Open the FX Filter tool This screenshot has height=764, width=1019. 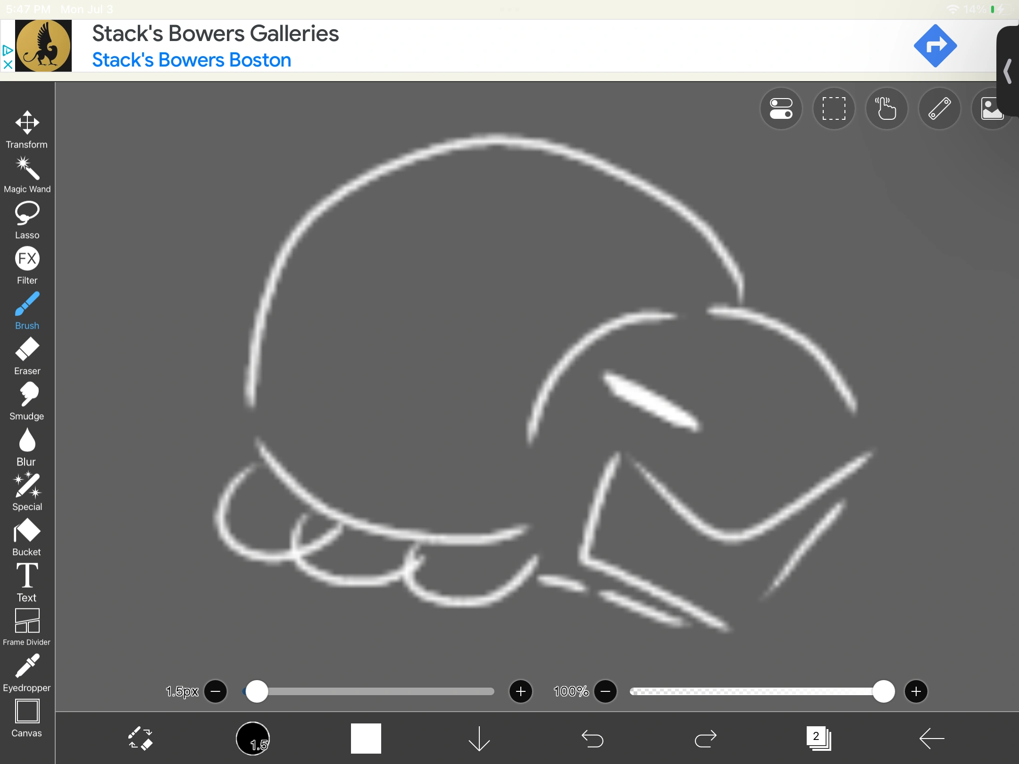(27, 265)
